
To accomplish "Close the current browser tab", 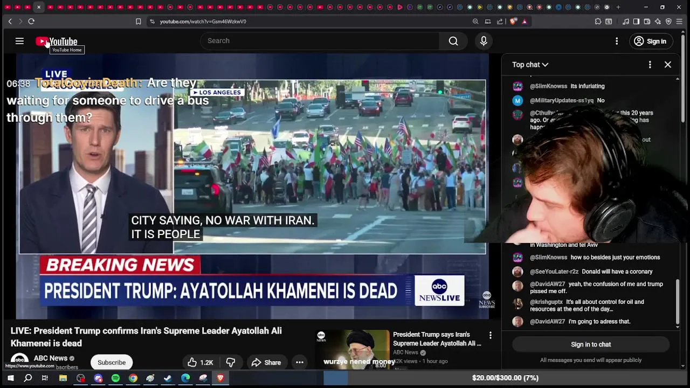I will point(39,7).
